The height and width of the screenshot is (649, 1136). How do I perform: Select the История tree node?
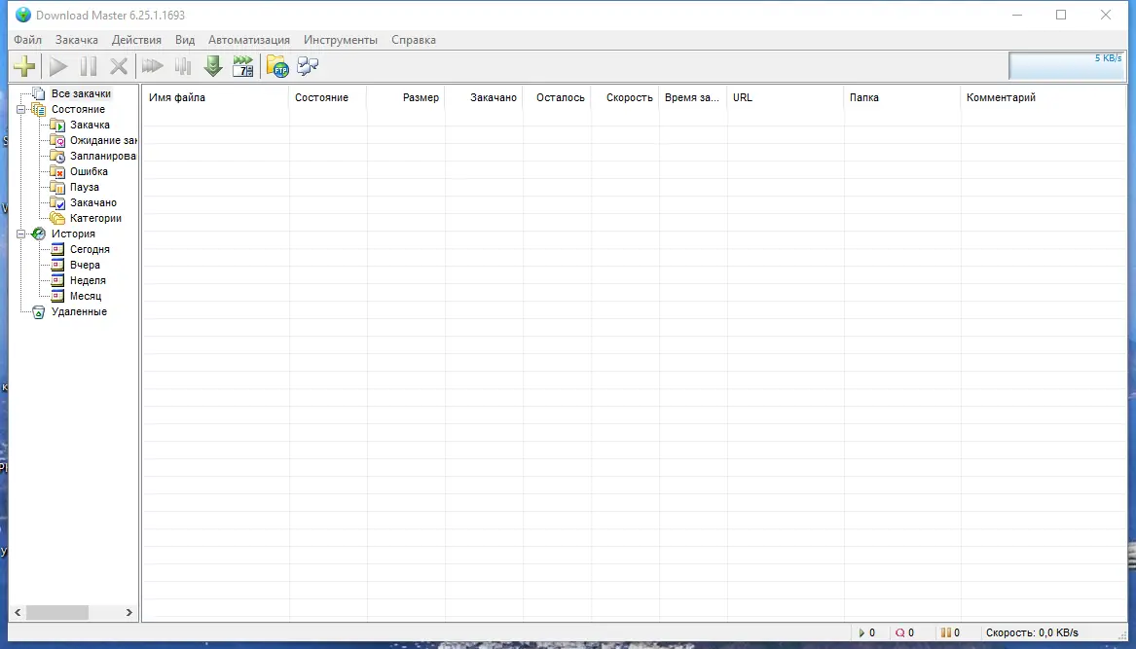coord(72,234)
